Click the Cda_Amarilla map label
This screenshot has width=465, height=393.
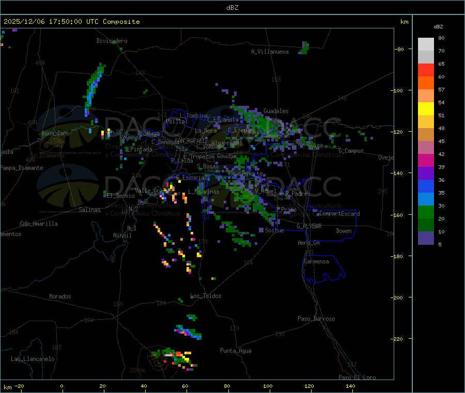(39, 224)
